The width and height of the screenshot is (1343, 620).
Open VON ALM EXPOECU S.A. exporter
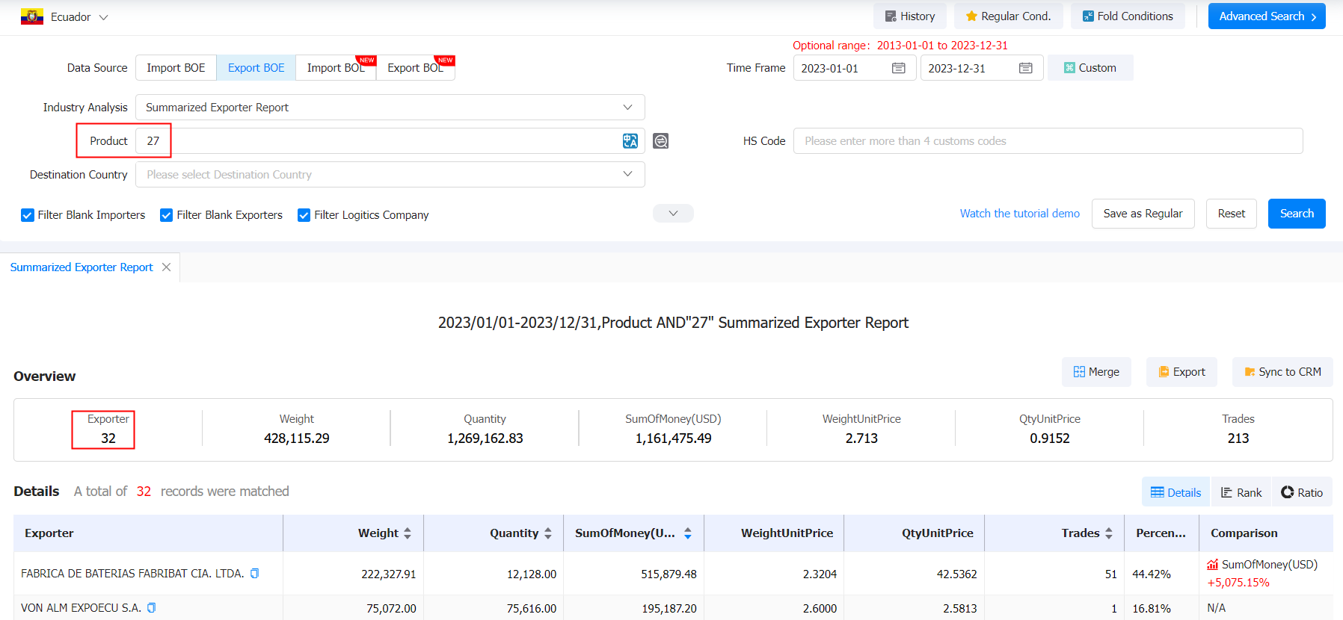pyautogui.click(x=81, y=608)
